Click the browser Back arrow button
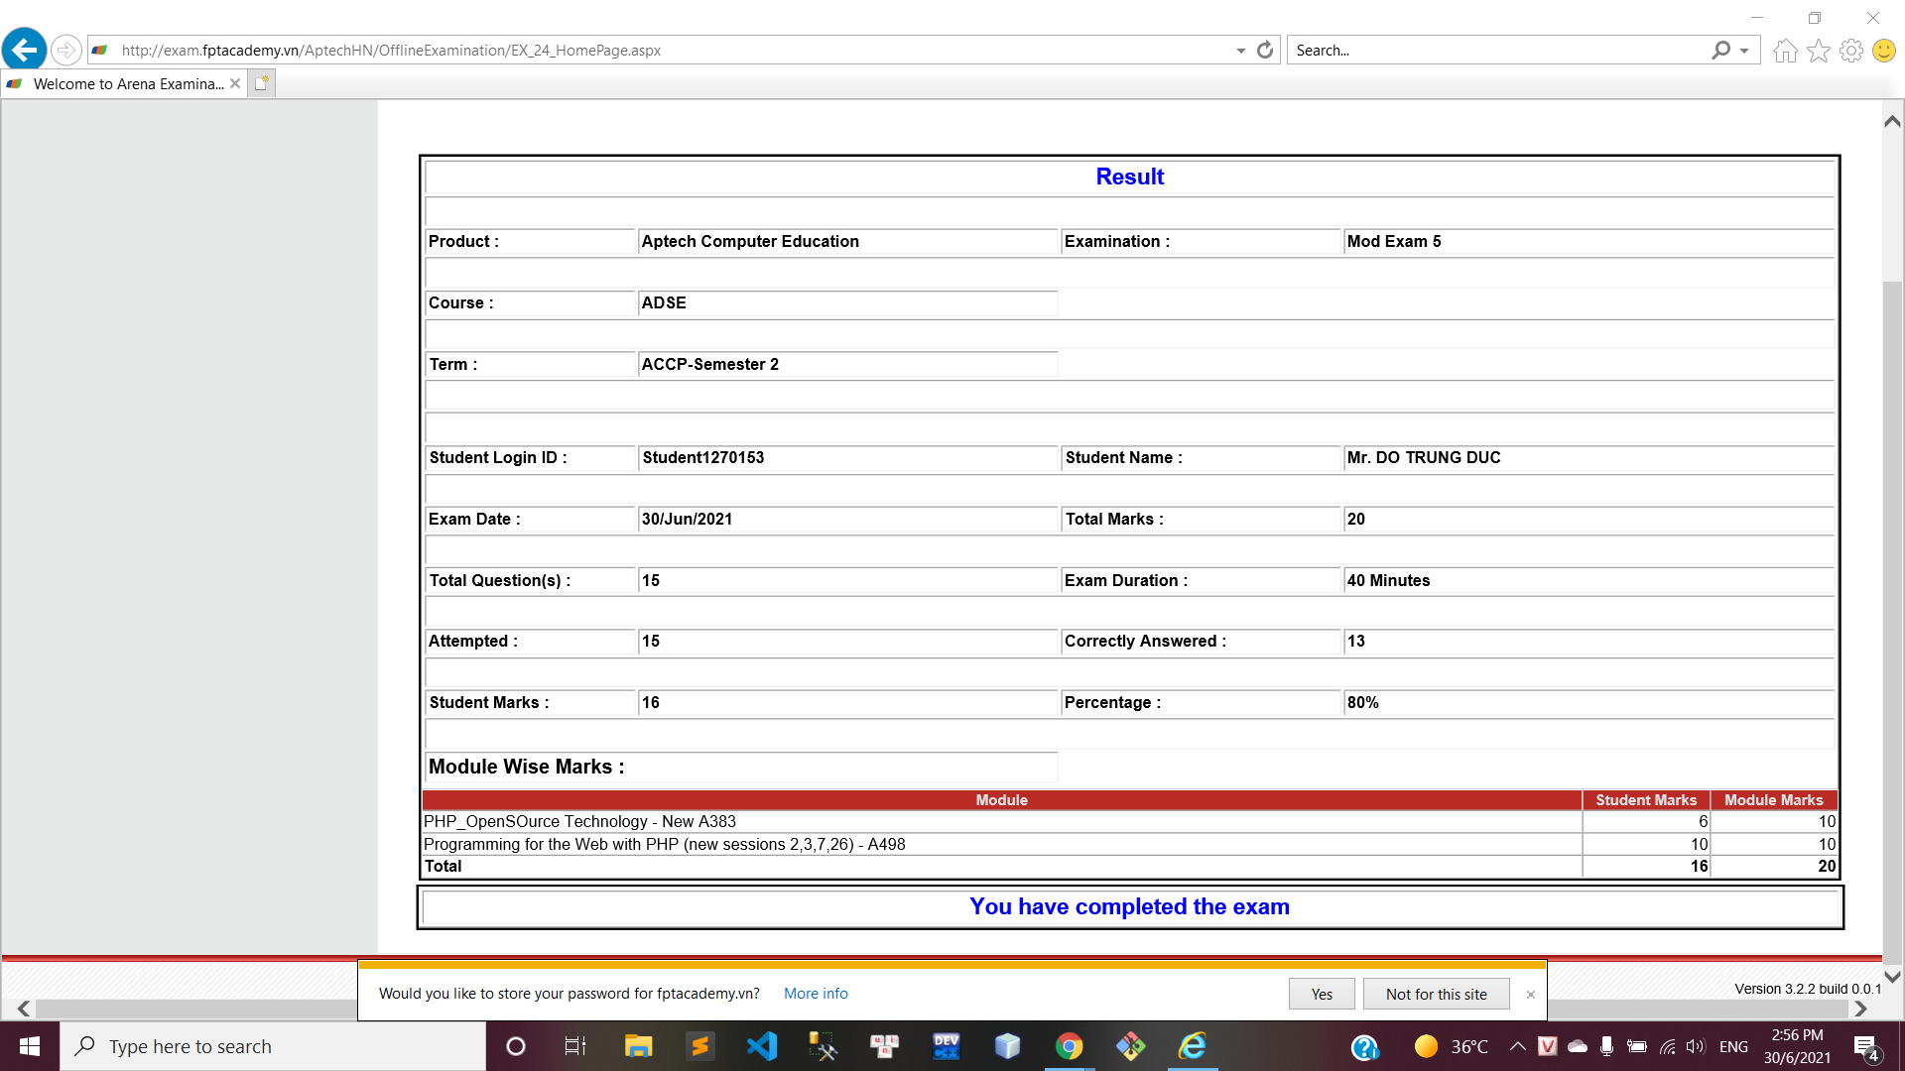 pos(25,50)
